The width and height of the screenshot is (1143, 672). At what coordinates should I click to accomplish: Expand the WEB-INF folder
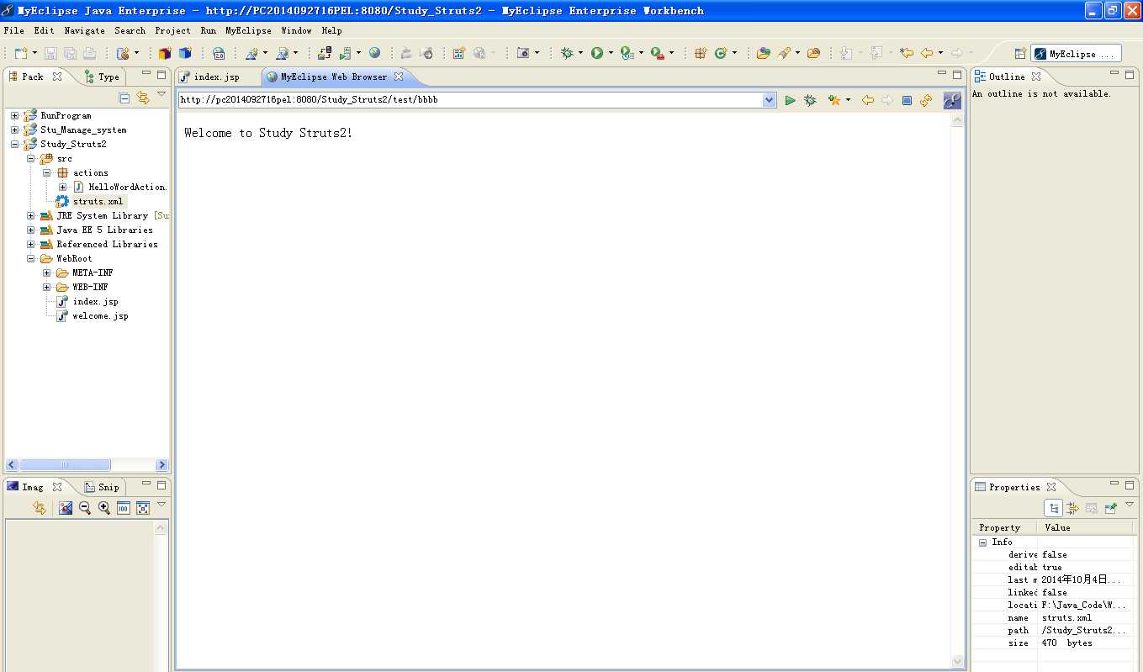click(x=47, y=287)
